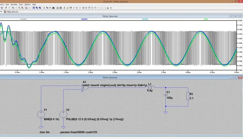
Task: Select voltage source V1 symbol
Action: coord(41,115)
